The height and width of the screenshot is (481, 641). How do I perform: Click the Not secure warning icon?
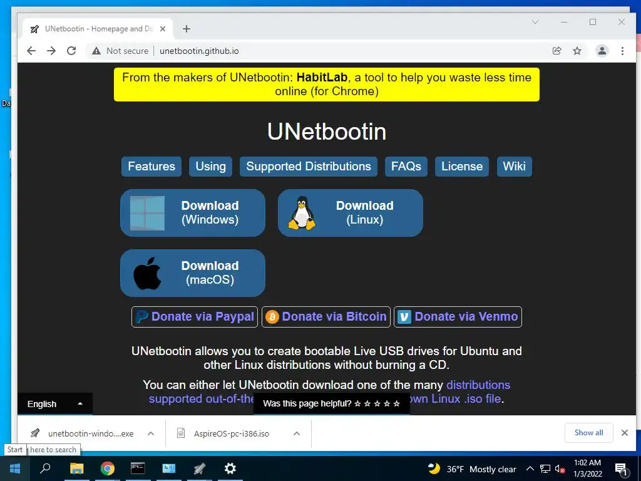coord(96,51)
